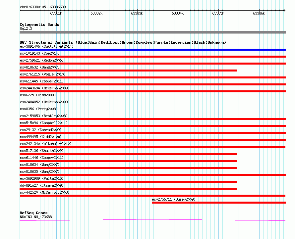Viewport: 295px width, 239px height.
Task: Open nsv818634 (Wang2007) variant
Action: (40, 165)
